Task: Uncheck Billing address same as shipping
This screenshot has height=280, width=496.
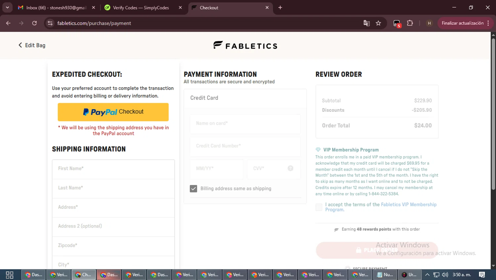Action: 193,188
